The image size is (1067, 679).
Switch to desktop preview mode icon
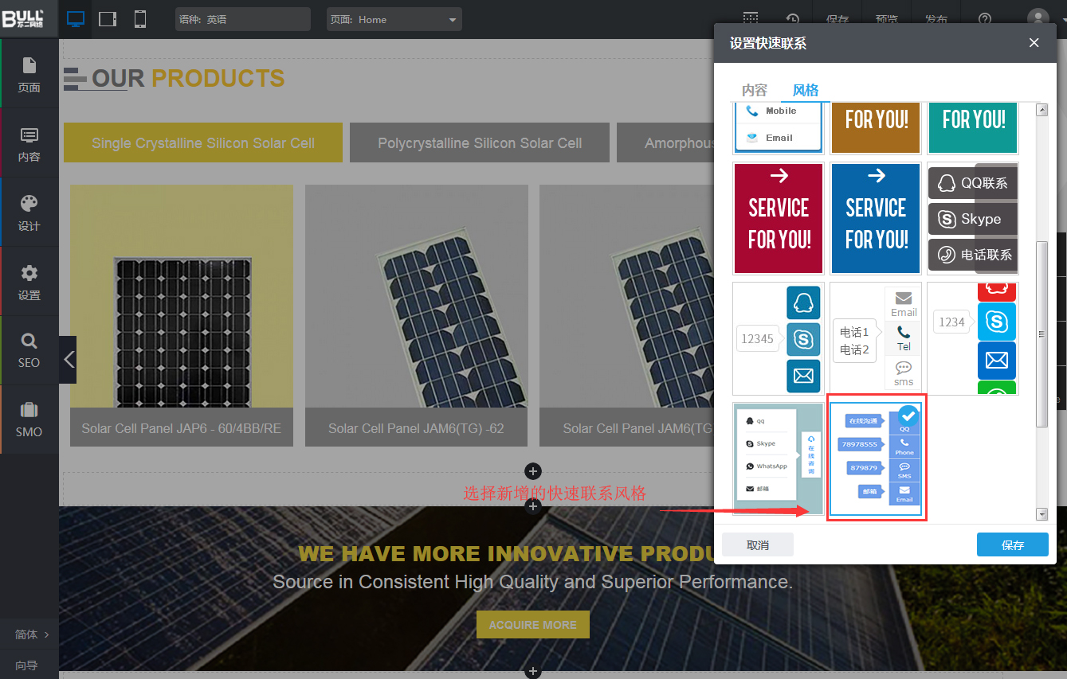(76, 19)
